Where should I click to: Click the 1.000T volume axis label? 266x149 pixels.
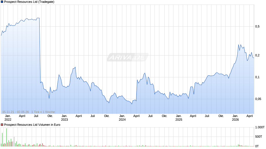pos(260,127)
